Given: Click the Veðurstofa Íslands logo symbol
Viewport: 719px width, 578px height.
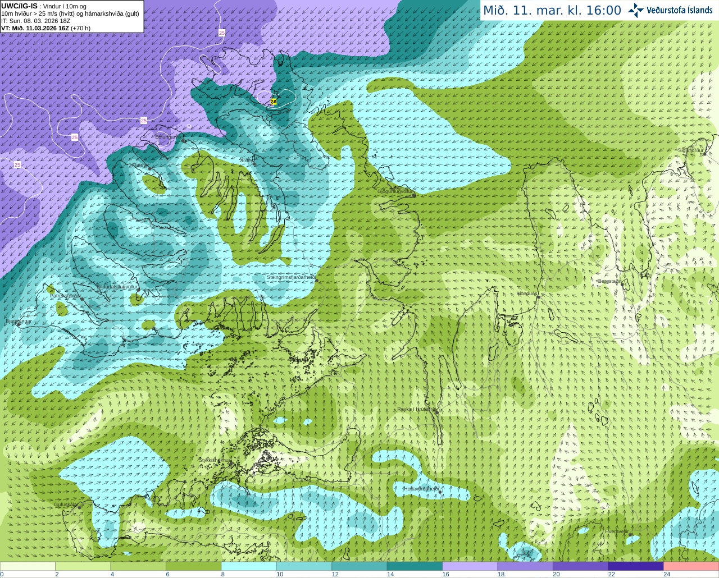Looking at the screenshot, I should point(636,10).
